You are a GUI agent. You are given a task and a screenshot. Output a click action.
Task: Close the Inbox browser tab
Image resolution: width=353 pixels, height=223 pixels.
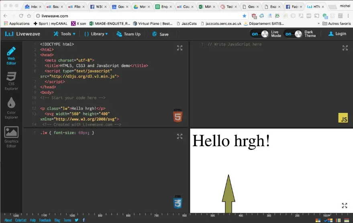coord(40,7)
